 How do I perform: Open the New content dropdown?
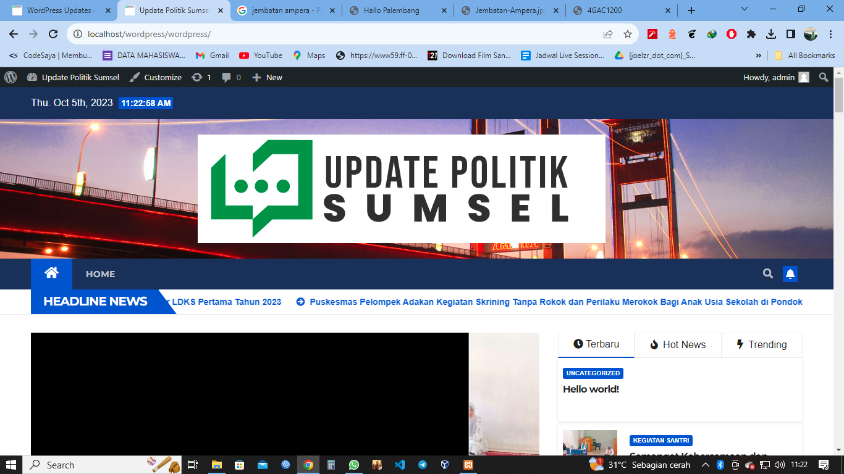point(268,77)
